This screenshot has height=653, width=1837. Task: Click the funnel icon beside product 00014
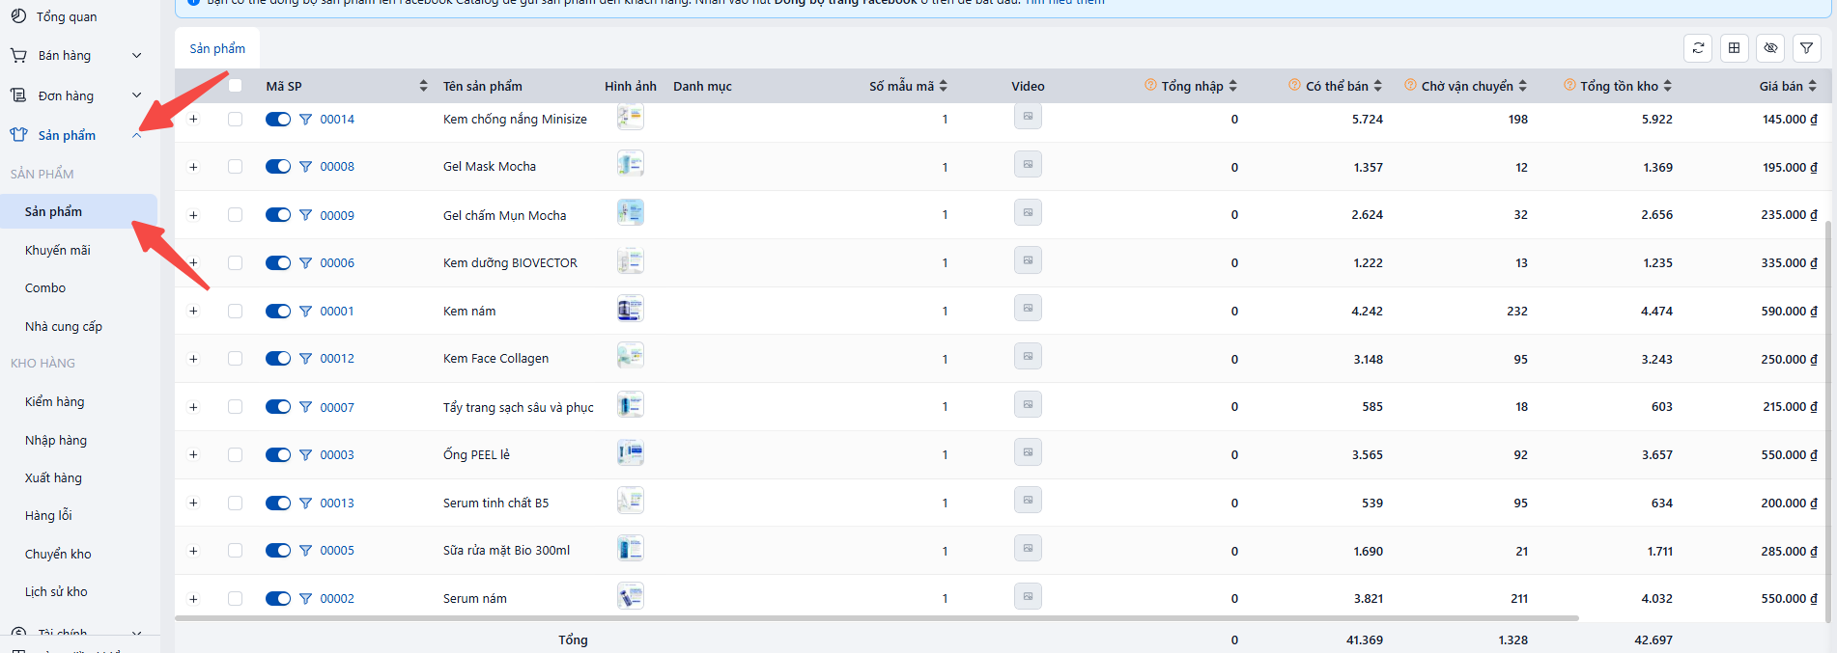[305, 120]
